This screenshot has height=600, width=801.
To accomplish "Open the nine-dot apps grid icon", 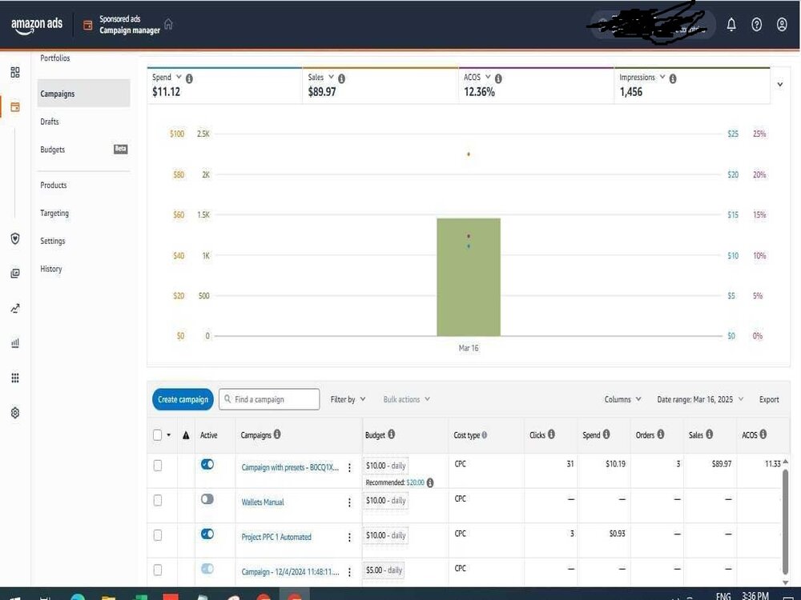I will pyautogui.click(x=15, y=378).
